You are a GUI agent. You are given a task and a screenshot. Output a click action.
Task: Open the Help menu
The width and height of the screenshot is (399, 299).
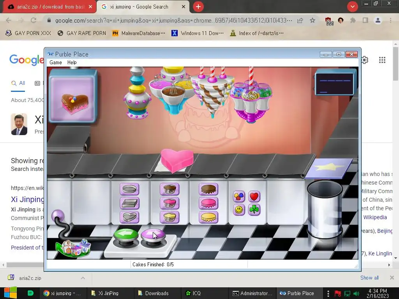[72, 63]
